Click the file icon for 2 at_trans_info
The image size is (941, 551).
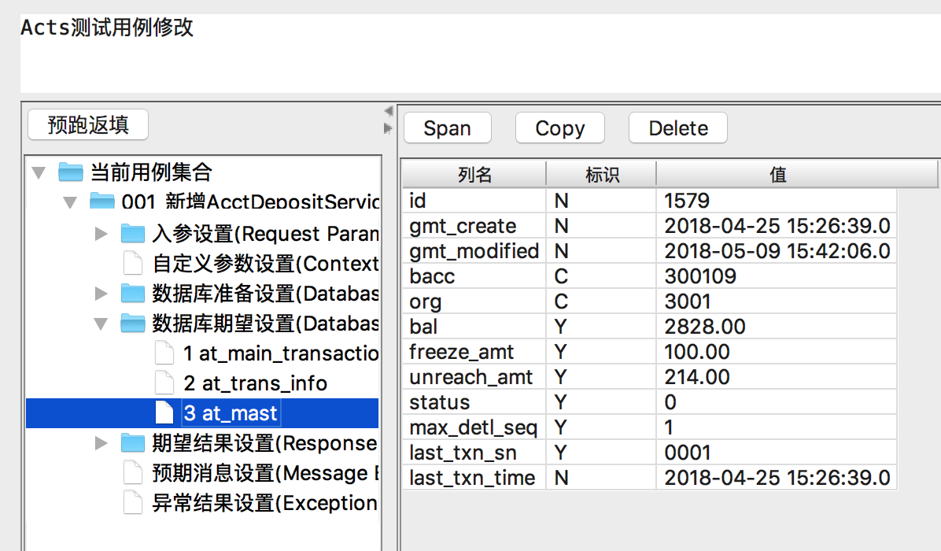coord(164,383)
